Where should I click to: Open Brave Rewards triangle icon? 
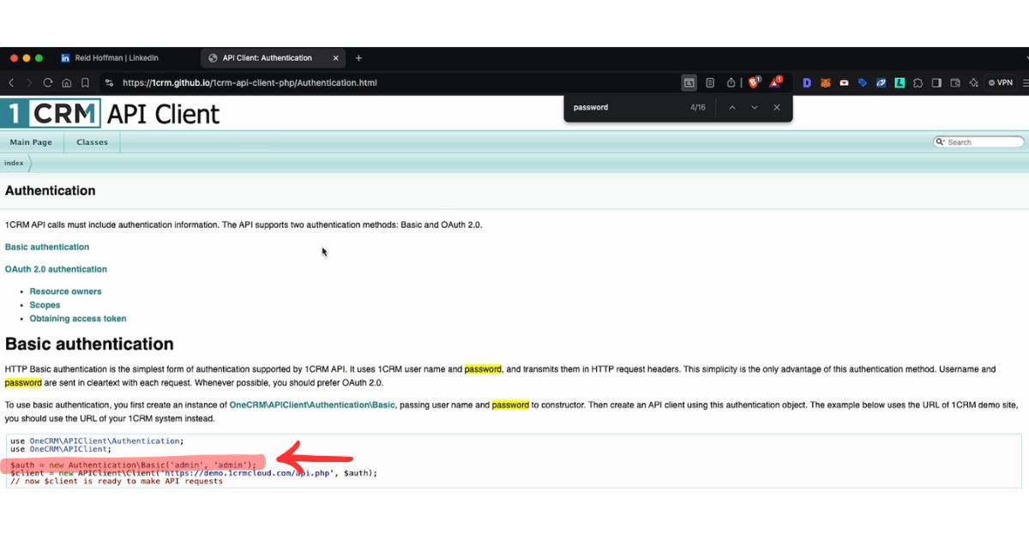(x=775, y=83)
